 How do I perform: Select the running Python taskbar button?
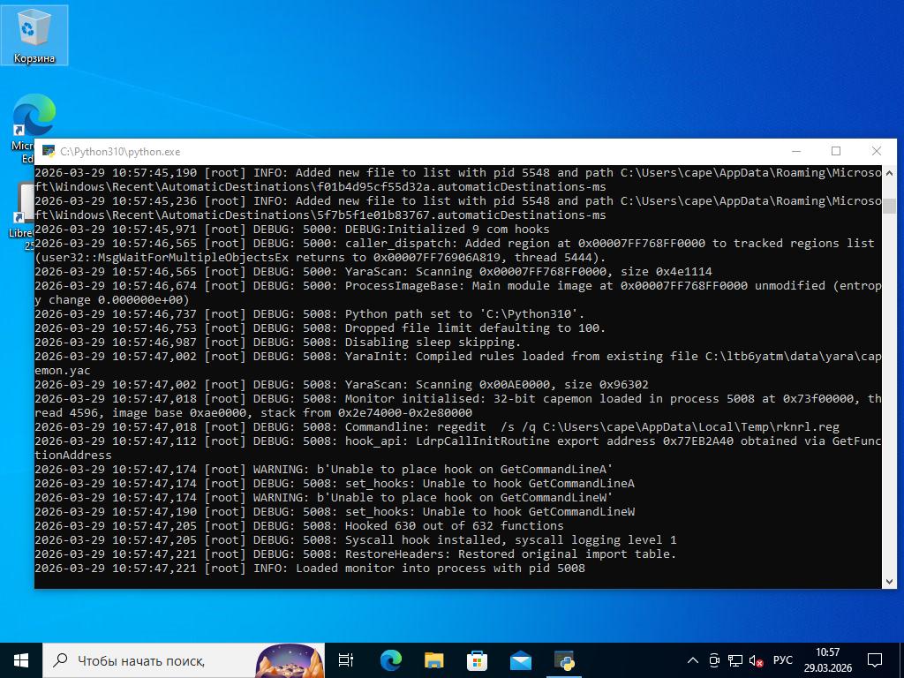[564, 660]
